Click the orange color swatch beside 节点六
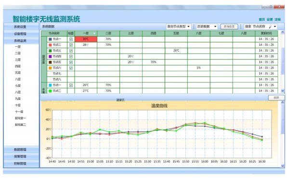287x178 pixels. 50,68
